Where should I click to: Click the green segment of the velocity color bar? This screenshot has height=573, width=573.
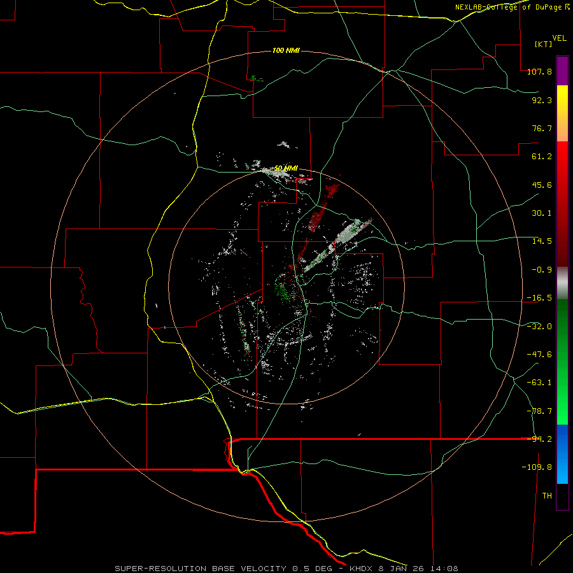click(x=562, y=362)
